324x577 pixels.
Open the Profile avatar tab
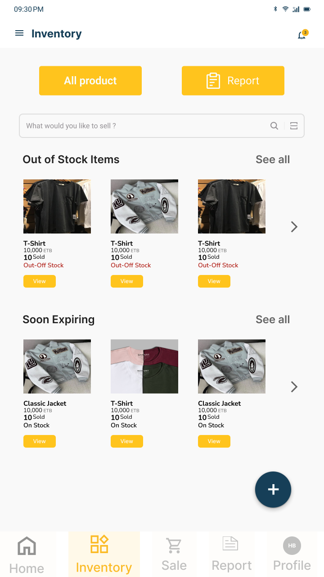point(292,554)
